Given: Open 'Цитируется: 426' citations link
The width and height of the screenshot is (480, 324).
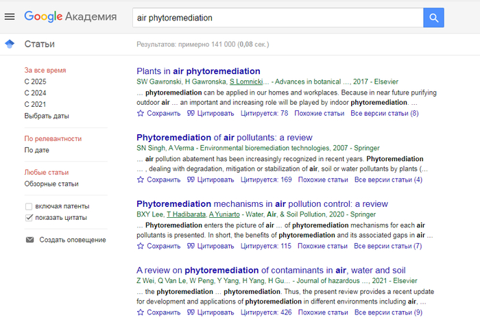Looking at the screenshot, I should click(266, 312).
